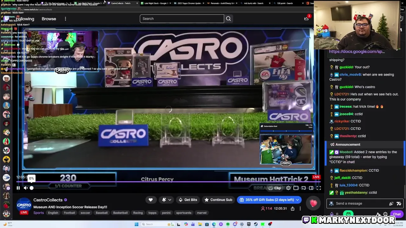406x228 pixels.
Task: Switch to Personals JoshODeezy tab
Action: 222,3
